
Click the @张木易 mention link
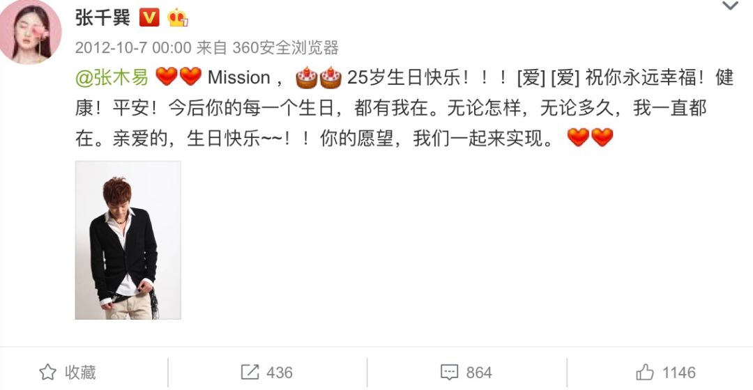point(112,77)
